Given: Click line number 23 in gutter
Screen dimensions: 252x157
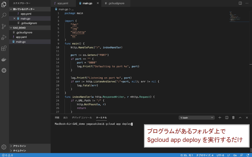Looking at the screenshot, I should pos(57,97).
